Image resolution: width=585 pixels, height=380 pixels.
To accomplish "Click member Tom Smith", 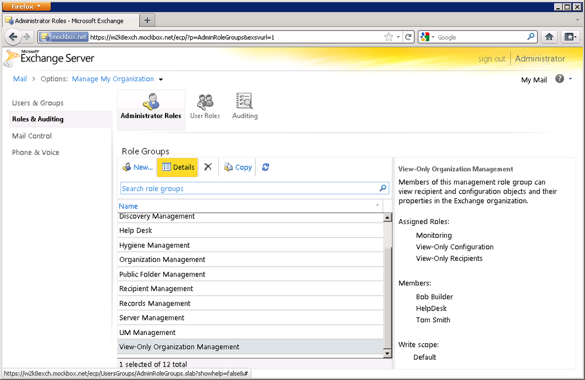I will (433, 320).
